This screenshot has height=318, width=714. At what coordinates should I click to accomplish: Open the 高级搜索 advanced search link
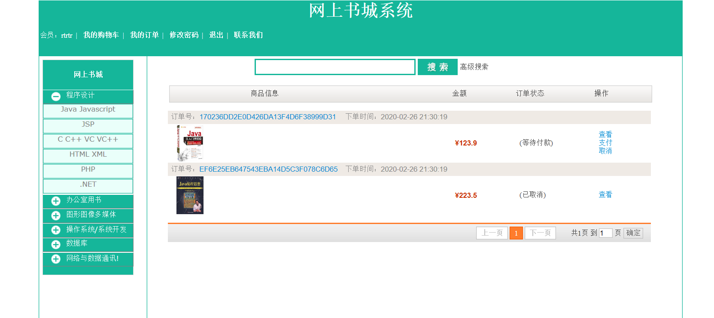pos(474,67)
